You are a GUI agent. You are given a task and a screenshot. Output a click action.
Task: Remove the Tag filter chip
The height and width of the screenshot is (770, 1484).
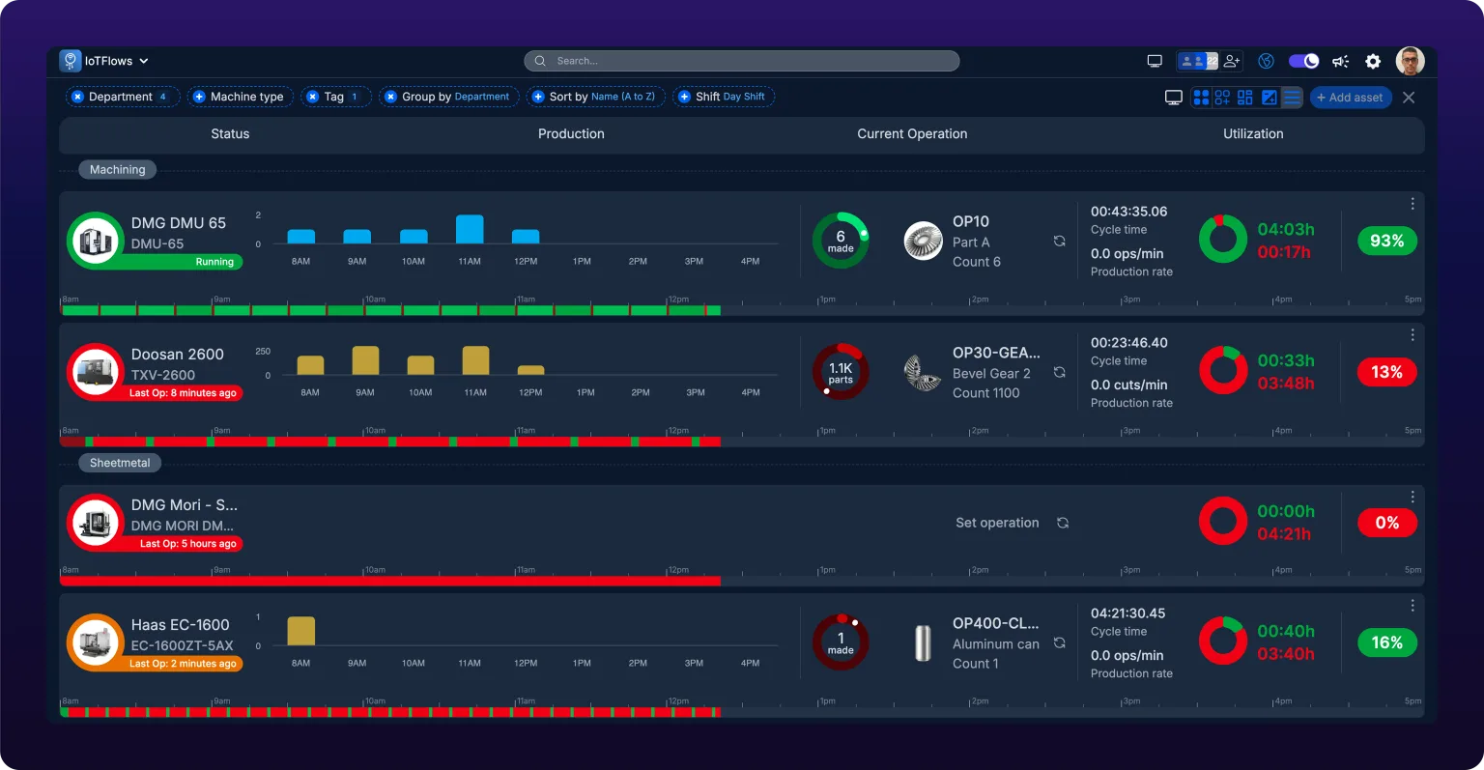312,97
